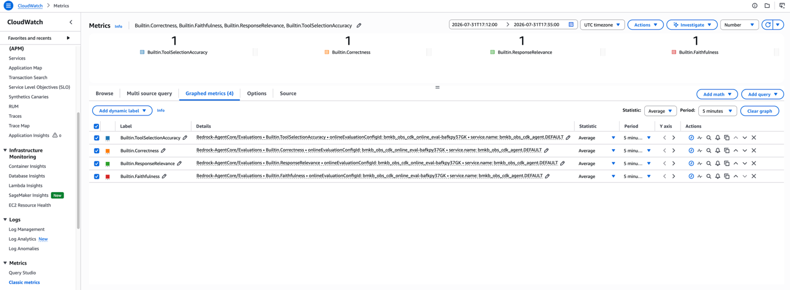The image size is (790, 290).
Task: Click the info circle icon in the top bar
Action: coord(755,6)
